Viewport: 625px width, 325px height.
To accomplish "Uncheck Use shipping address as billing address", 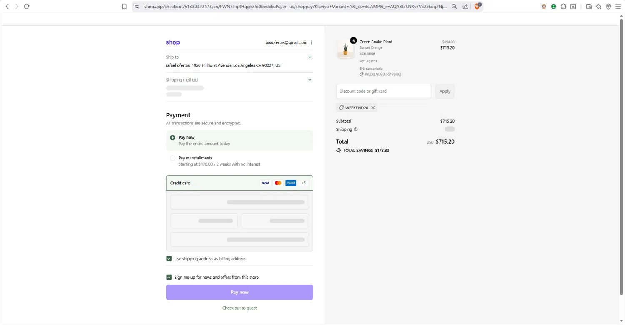I will pos(169,259).
